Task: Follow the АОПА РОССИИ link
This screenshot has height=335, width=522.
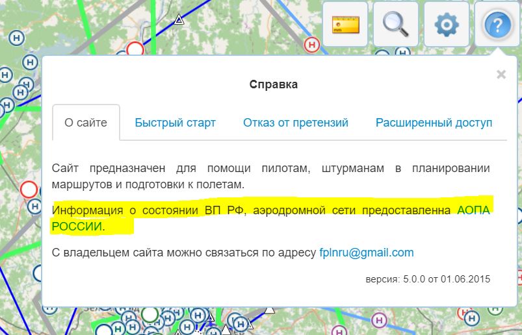Action: coord(473,210)
